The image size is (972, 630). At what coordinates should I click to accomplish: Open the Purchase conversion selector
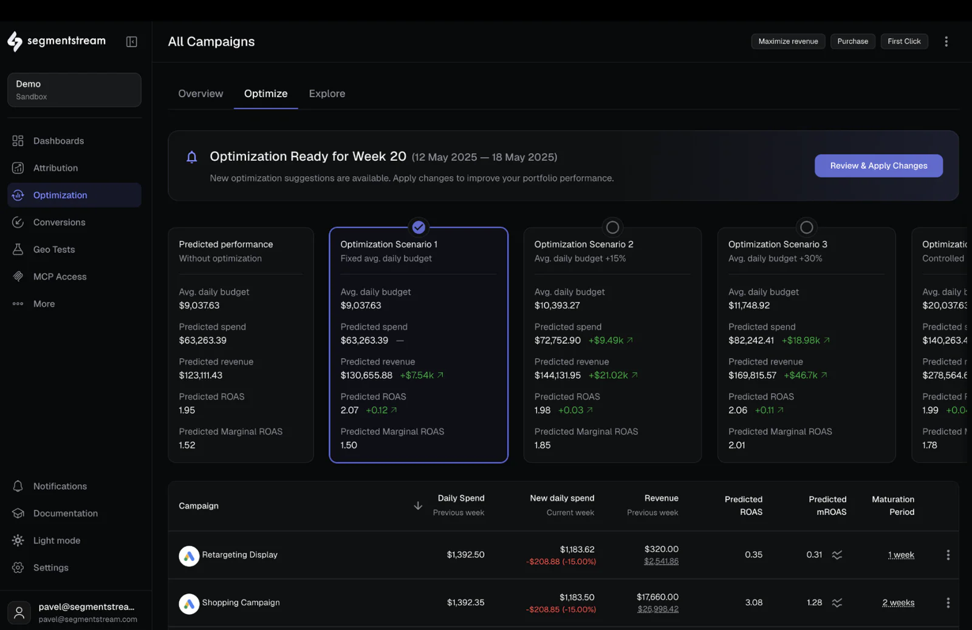[x=852, y=41]
